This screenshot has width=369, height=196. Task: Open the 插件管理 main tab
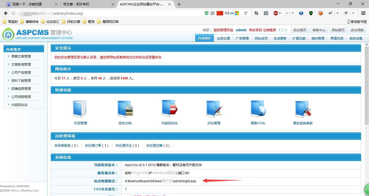tap(318, 38)
